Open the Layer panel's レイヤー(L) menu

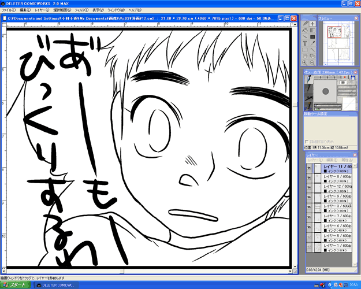(x=315, y=160)
